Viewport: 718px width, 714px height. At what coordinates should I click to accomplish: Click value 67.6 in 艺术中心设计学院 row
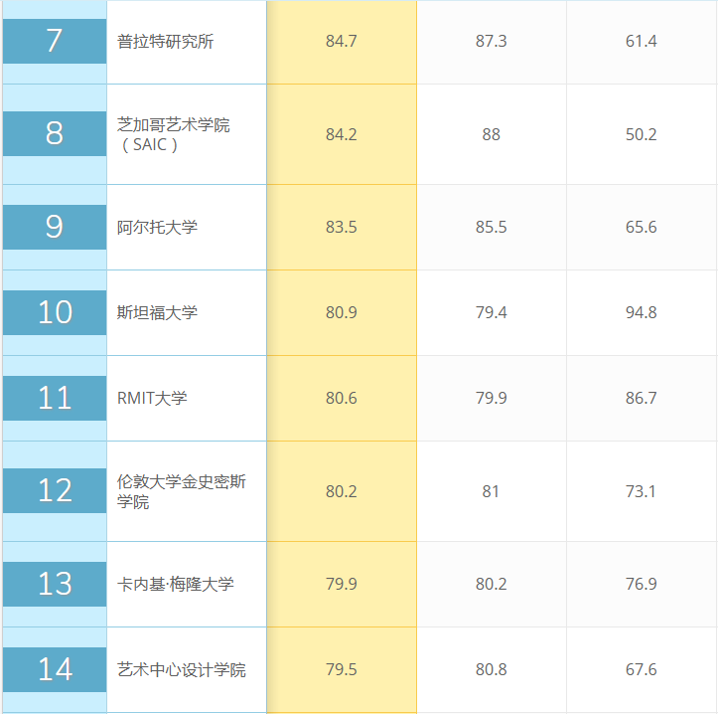point(642,669)
